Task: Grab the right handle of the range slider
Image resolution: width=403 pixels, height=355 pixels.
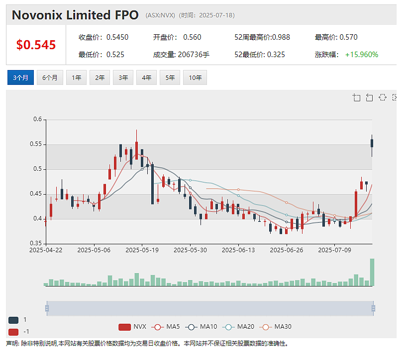Action: pos(374,308)
